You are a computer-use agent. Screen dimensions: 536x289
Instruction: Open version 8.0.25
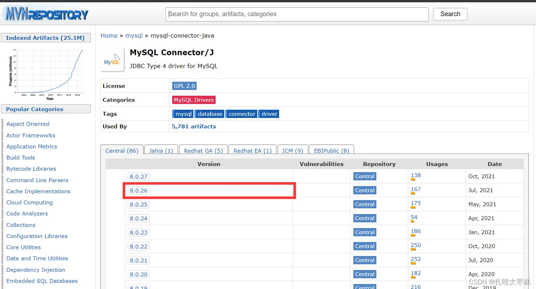coord(139,204)
